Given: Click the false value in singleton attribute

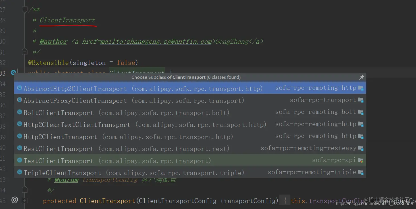Looking at the screenshot, I should click(x=126, y=62).
